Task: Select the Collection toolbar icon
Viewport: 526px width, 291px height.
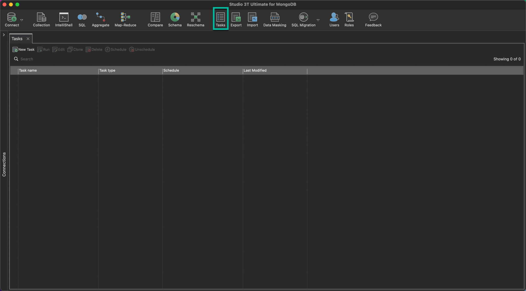Action: point(41,19)
